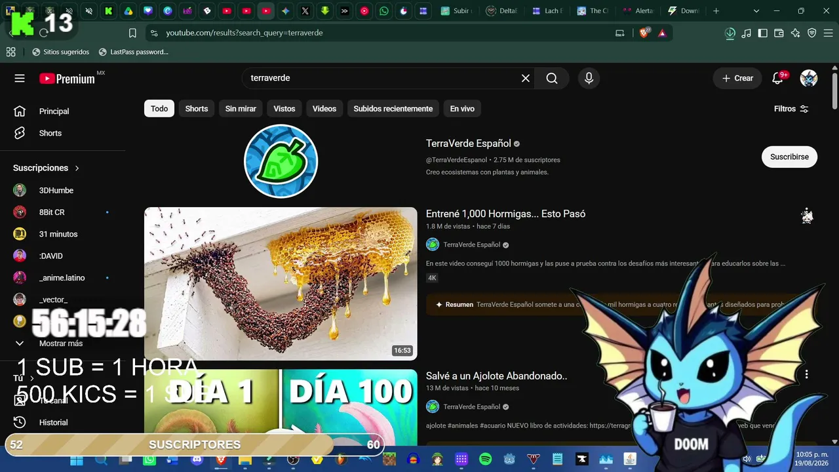The image size is (839, 472).
Task: Go to YouTube Premium home logo
Action: [x=67, y=79]
